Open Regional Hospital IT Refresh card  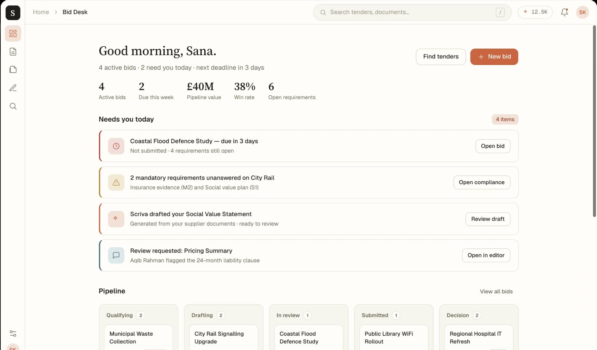[479, 338]
